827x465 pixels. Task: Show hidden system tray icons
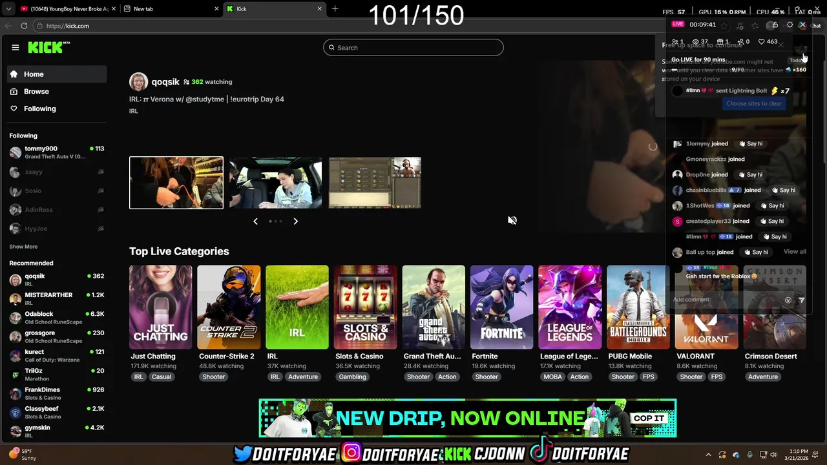pos(708,455)
